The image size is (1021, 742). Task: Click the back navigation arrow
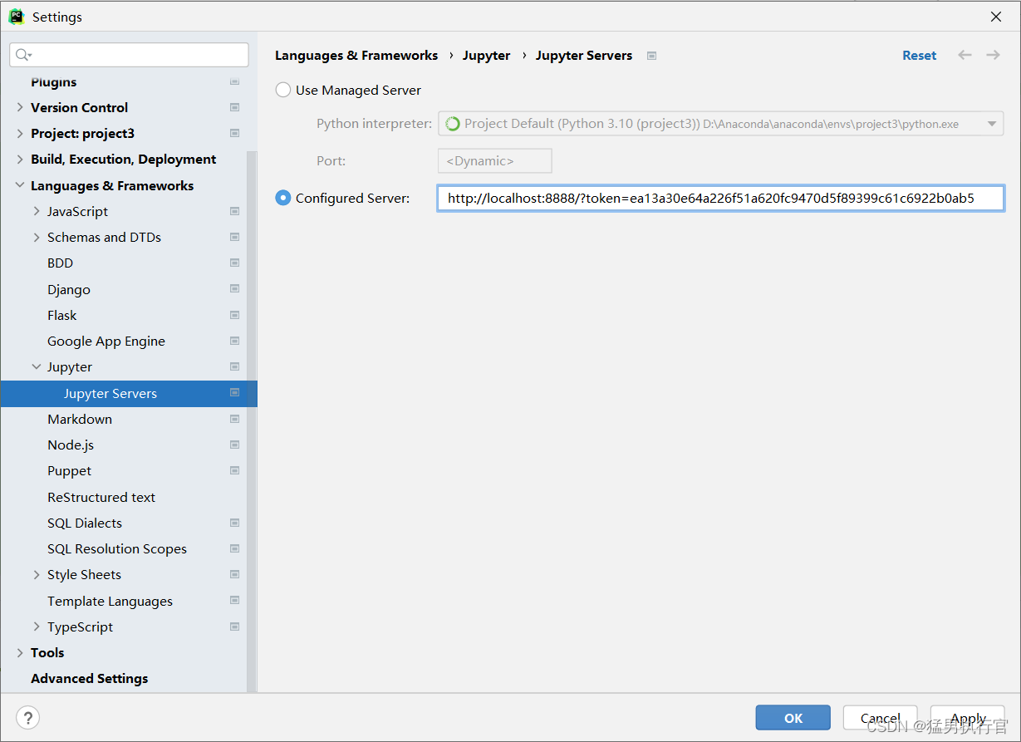[x=965, y=55]
